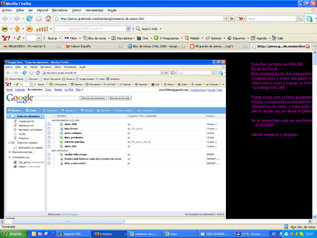Click the main Firefox Forward arrow

[x=17, y=19]
